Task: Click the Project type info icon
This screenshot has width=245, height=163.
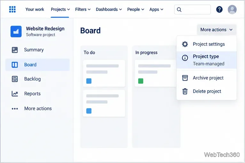Action: coord(185,58)
